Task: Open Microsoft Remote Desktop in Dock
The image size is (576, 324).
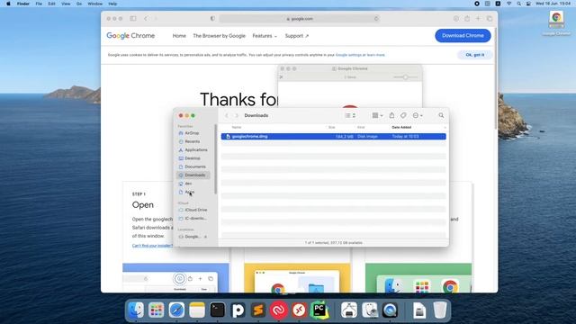Action: point(299,310)
